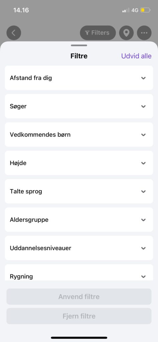The image size is (158, 342).
Task: Expand Vedkommendes børn chevron
Action: pyautogui.click(x=143, y=135)
